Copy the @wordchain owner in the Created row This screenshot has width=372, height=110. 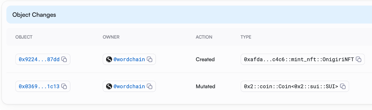click(150, 59)
